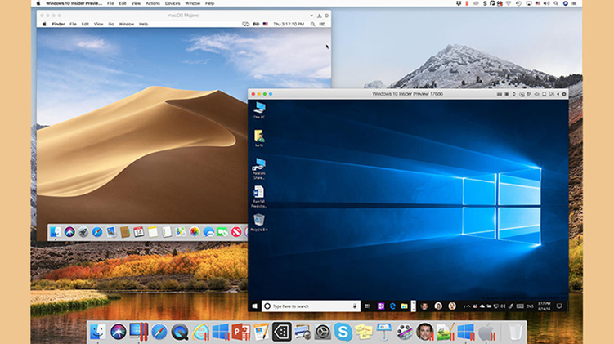The width and height of the screenshot is (614, 344).
Task: Click the Wi-Fi icon in host menu bar
Action: click(509, 3)
